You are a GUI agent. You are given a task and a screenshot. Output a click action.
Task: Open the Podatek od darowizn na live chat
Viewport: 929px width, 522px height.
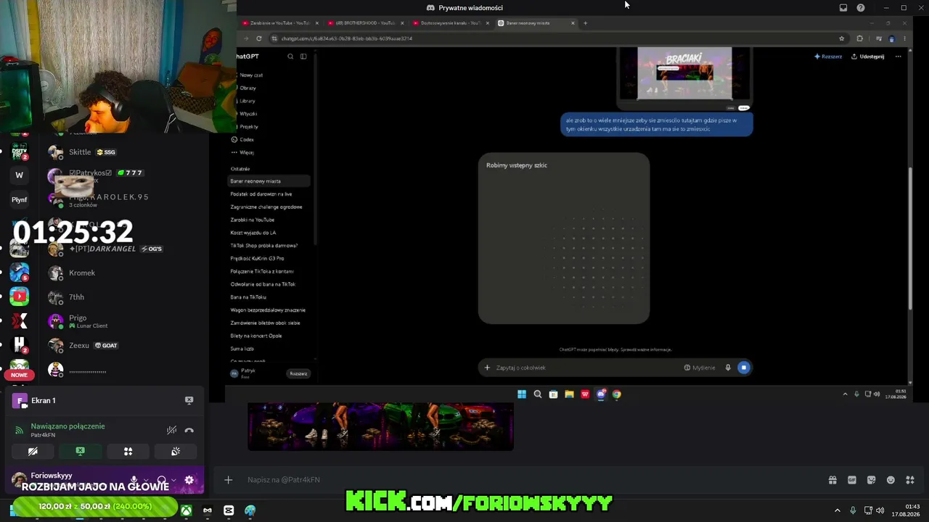[261, 194]
